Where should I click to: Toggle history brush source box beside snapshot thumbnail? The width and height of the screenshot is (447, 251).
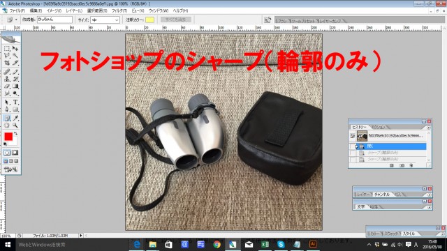click(352, 136)
